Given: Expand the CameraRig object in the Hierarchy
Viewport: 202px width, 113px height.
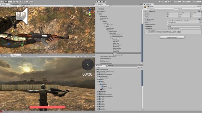Looking at the screenshot, I should click(98, 11).
